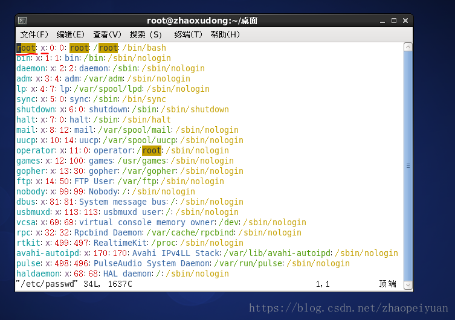The image size is (455, 320).
Task: Click 'Rpcbind Daemon' description
Action: point(108,232)
